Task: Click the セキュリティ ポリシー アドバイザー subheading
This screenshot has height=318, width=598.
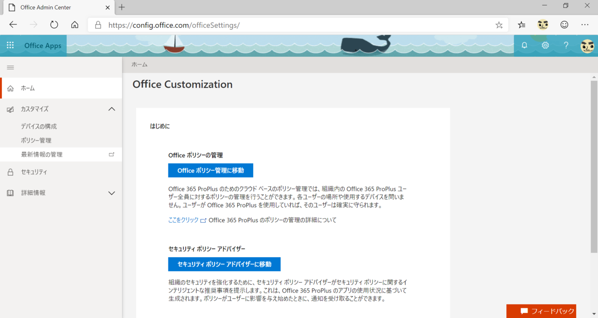Action: [x=207, y=249]
